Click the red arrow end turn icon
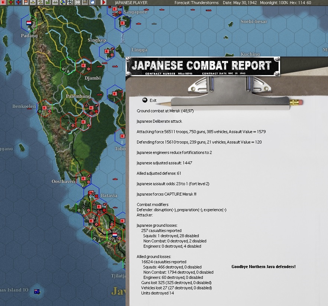328x306 pixels. click(104, 2)
